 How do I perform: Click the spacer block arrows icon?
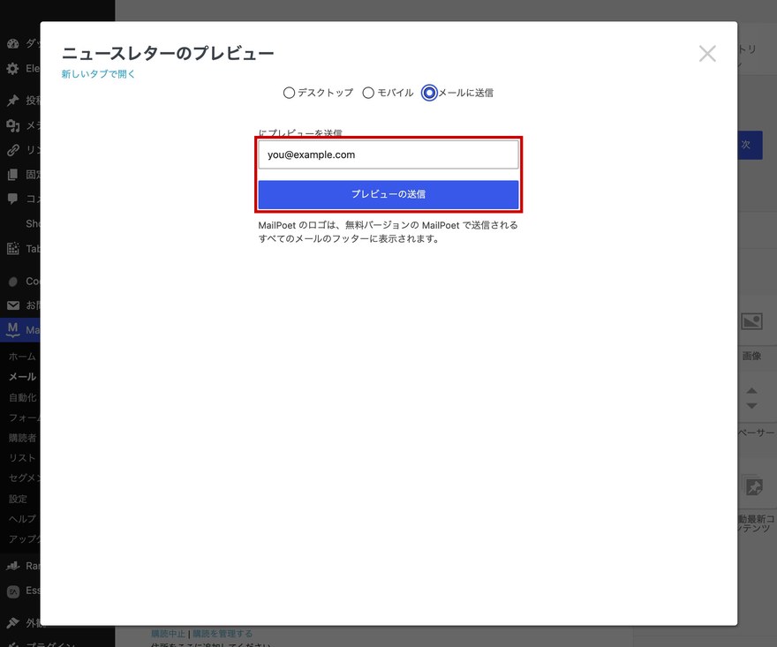(x=751, y=398)
